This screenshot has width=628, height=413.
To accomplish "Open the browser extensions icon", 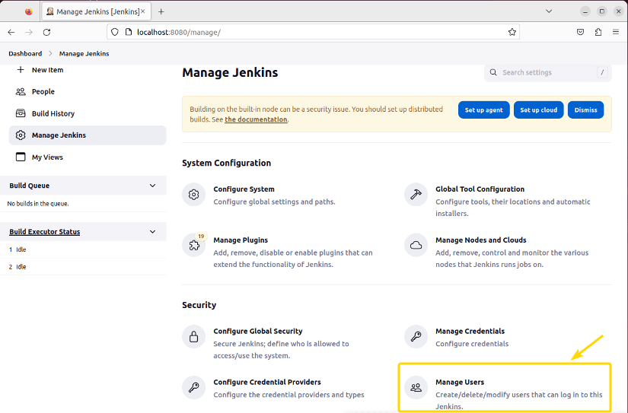I will [x=598, y=32].
